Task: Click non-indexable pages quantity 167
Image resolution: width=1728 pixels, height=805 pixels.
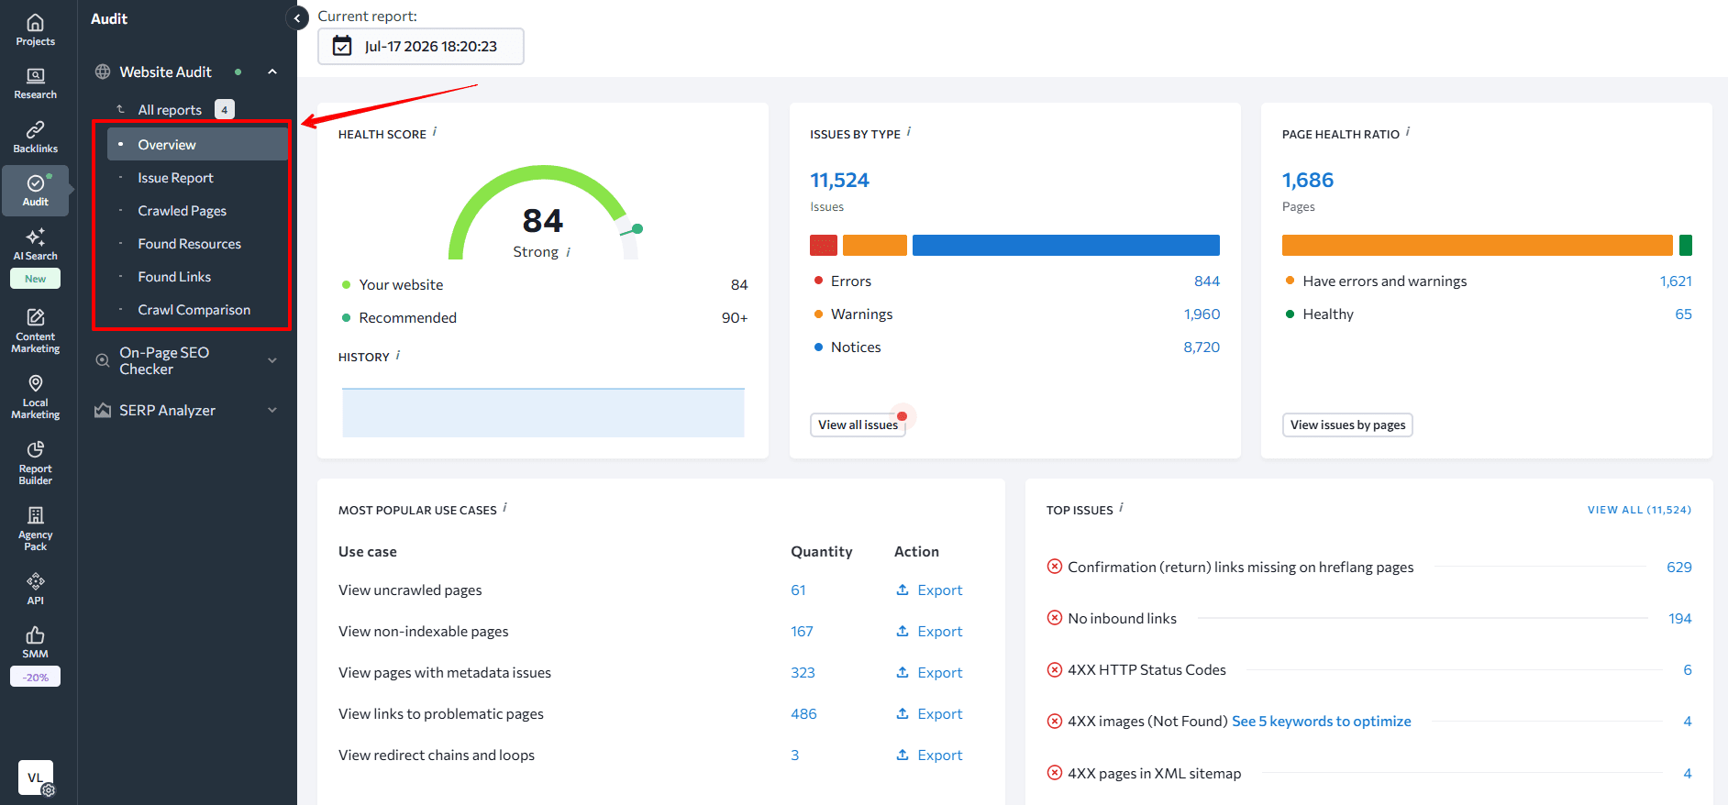Action: coord(802,631)
